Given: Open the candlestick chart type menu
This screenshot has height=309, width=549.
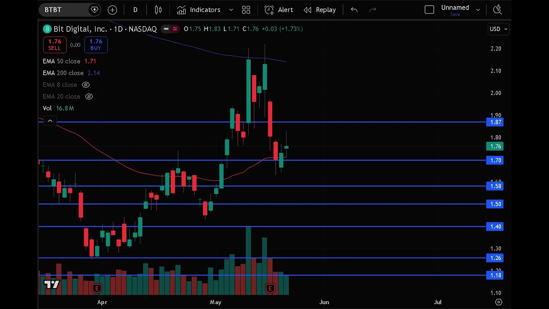Looking at the screenshot, I should (158, 9).
